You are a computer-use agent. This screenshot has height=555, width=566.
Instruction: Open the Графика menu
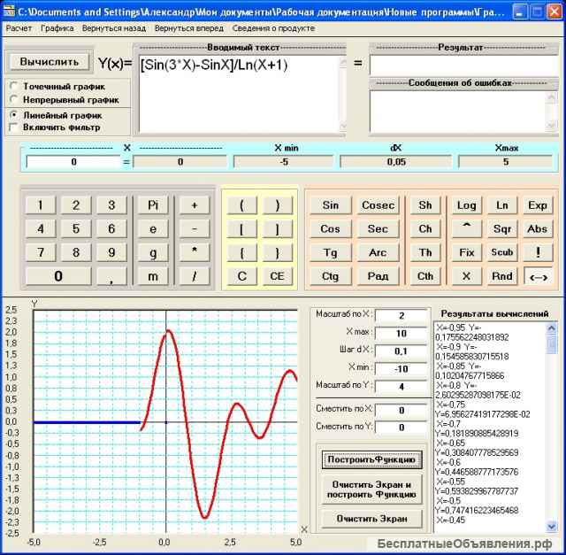click(x=57, y=28)
